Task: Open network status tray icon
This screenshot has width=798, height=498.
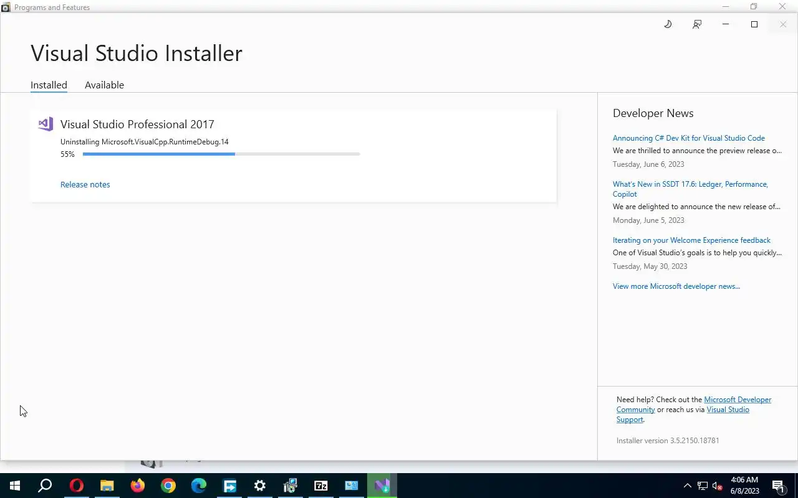Action: [703, 486]
